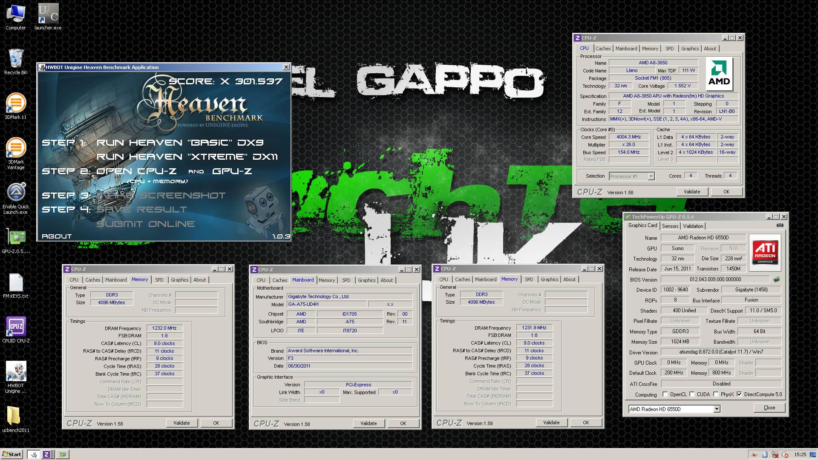Viewport: 818px width, 460px height.
Task: Select the ucbench2011 folder icon
Action: click(x=16, y=419)
